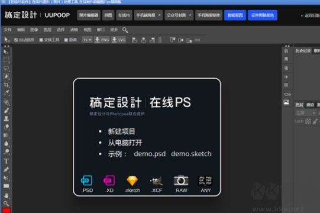Click the red foreground color swatch
The image size is (320, 213).
[x=7, y=211]
